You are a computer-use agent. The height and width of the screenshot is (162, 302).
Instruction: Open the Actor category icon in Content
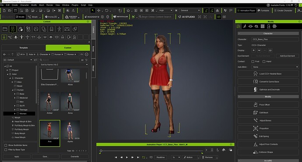click(x=13, y=29)
